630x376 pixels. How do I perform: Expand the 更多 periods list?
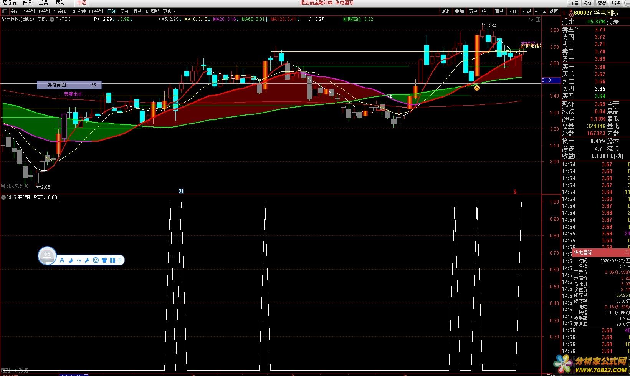coord(169,12)
